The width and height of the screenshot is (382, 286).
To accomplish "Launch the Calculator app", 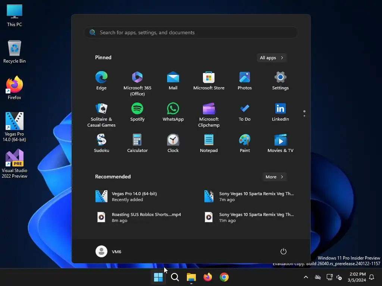I will click(137, 143).
